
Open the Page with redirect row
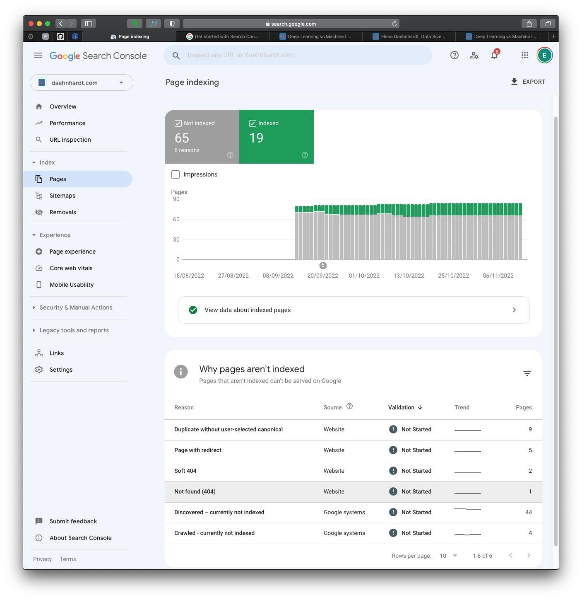point(354,450)
